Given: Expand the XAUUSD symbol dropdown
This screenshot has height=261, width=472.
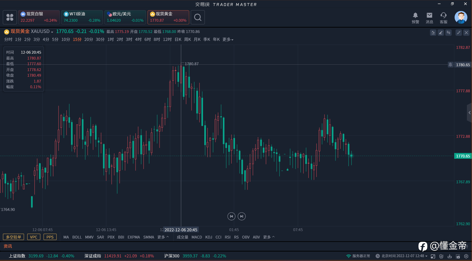Looking at the screenshot, I should point(52,32).
